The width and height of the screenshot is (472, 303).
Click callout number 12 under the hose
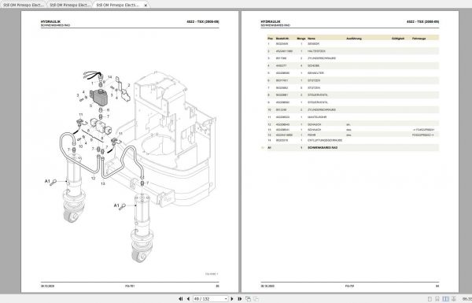pos(94,179)
